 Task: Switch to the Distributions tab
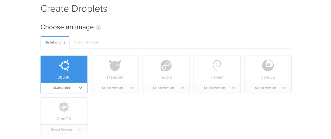[x=55, y=42]
